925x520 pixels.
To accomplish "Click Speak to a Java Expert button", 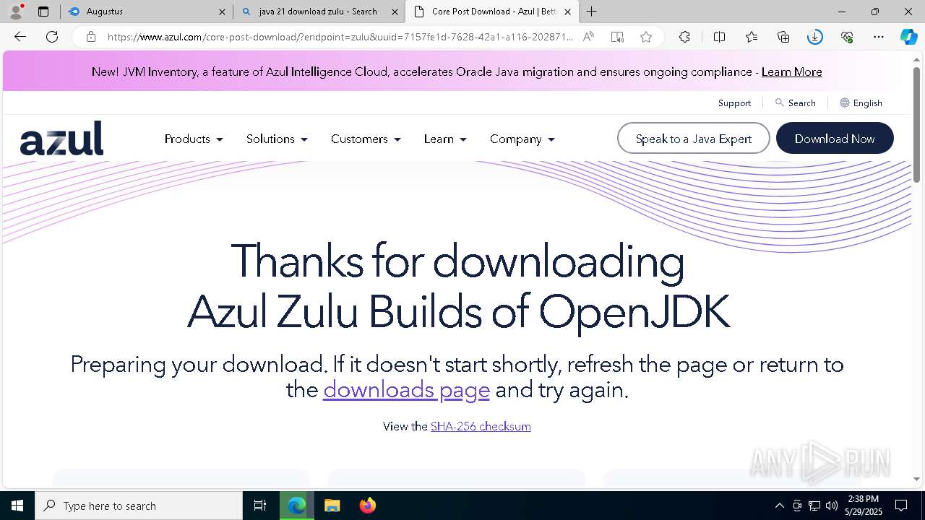I will tap(694, 139).
